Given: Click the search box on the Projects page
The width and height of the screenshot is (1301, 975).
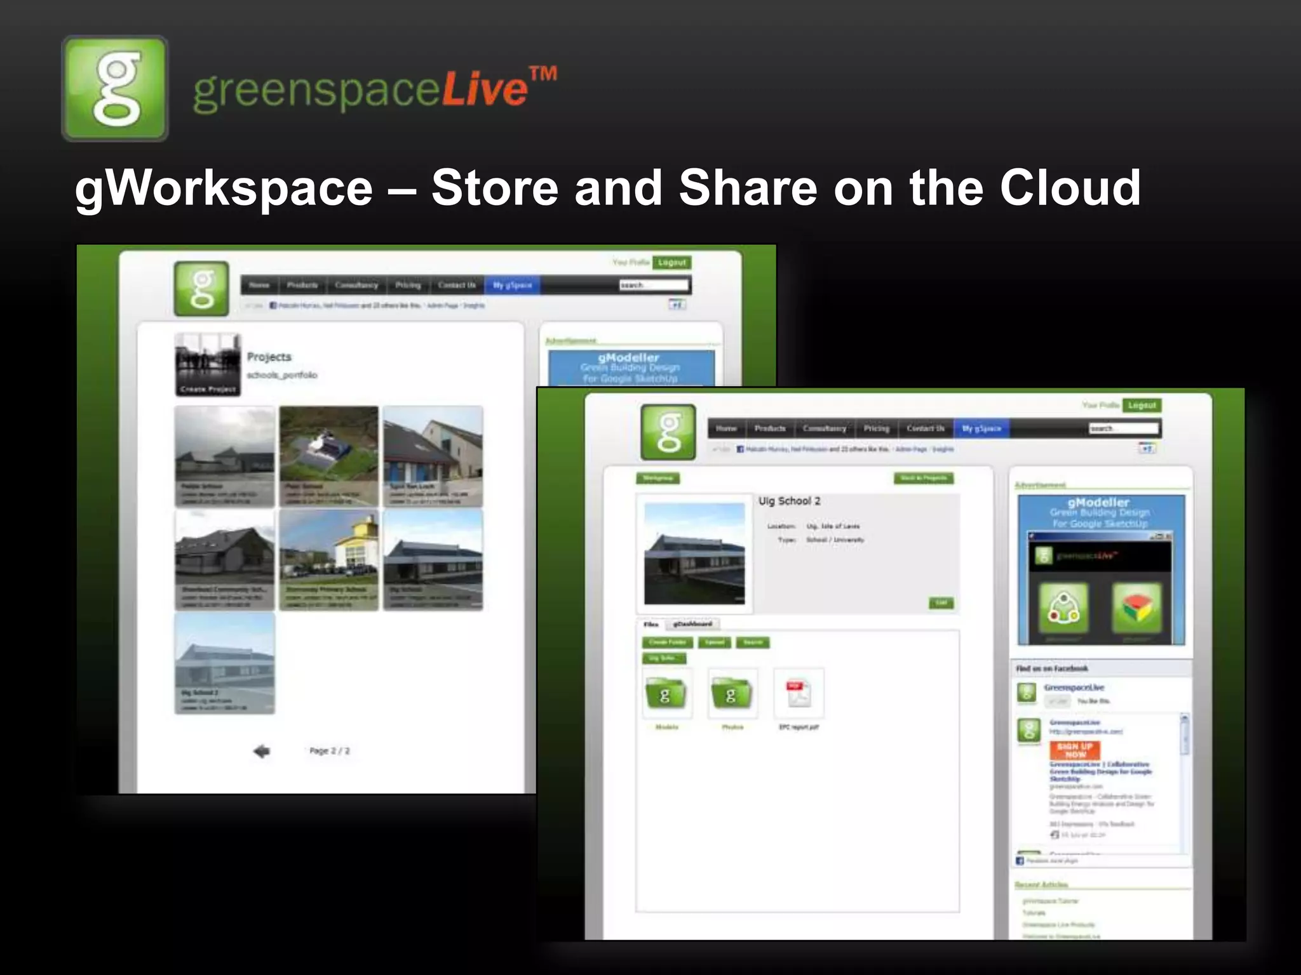Looking at the screenshot, I should pyautogui.click(x=654, y=285).
